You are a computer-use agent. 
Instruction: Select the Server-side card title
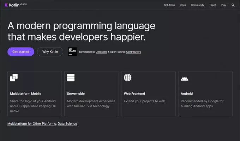76,94
